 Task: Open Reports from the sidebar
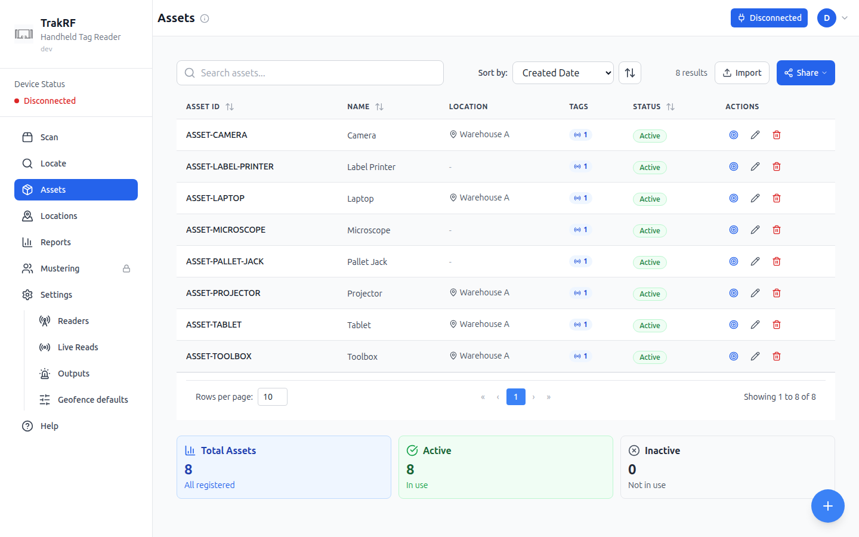[76, 242]
